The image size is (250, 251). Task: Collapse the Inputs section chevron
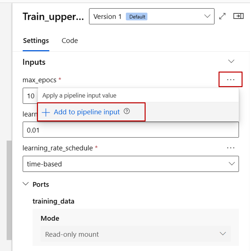pyautogui.click(x=231, y=61)
